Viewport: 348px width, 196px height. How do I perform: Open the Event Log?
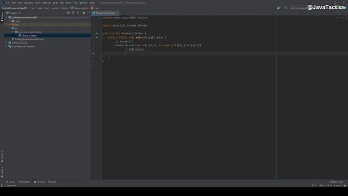(336, 182)
